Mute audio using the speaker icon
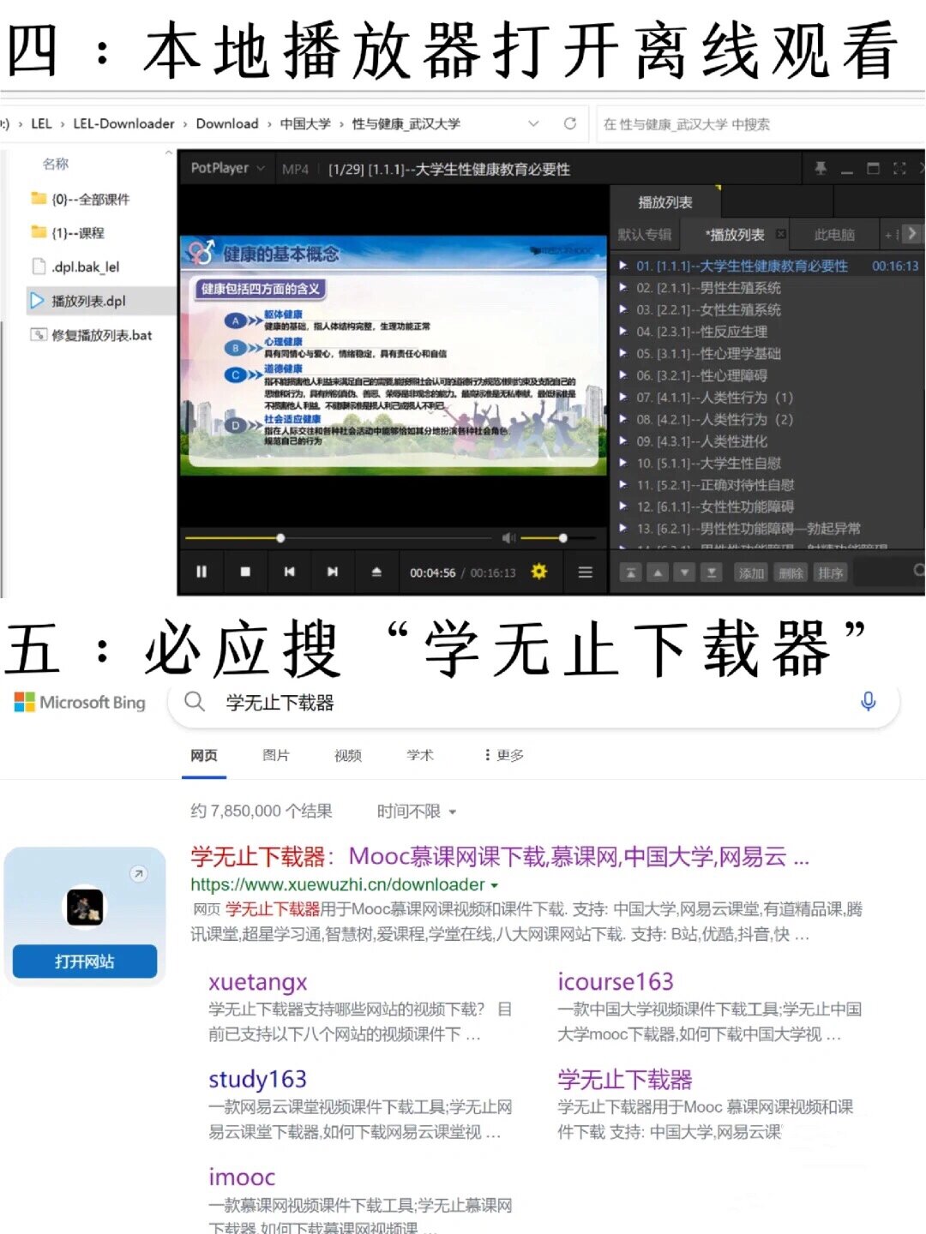The width and height of the screenshot is (926, 1234). coord(508,538)
